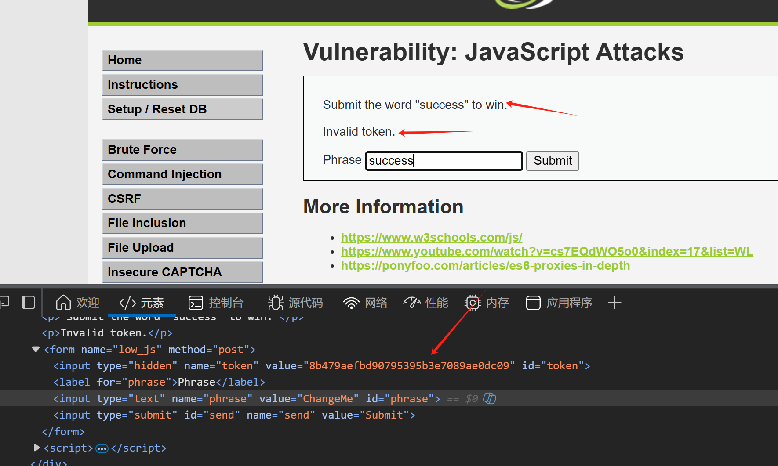Open File Inclusion page
Screen dimensions: 778x466
point(182,223)
